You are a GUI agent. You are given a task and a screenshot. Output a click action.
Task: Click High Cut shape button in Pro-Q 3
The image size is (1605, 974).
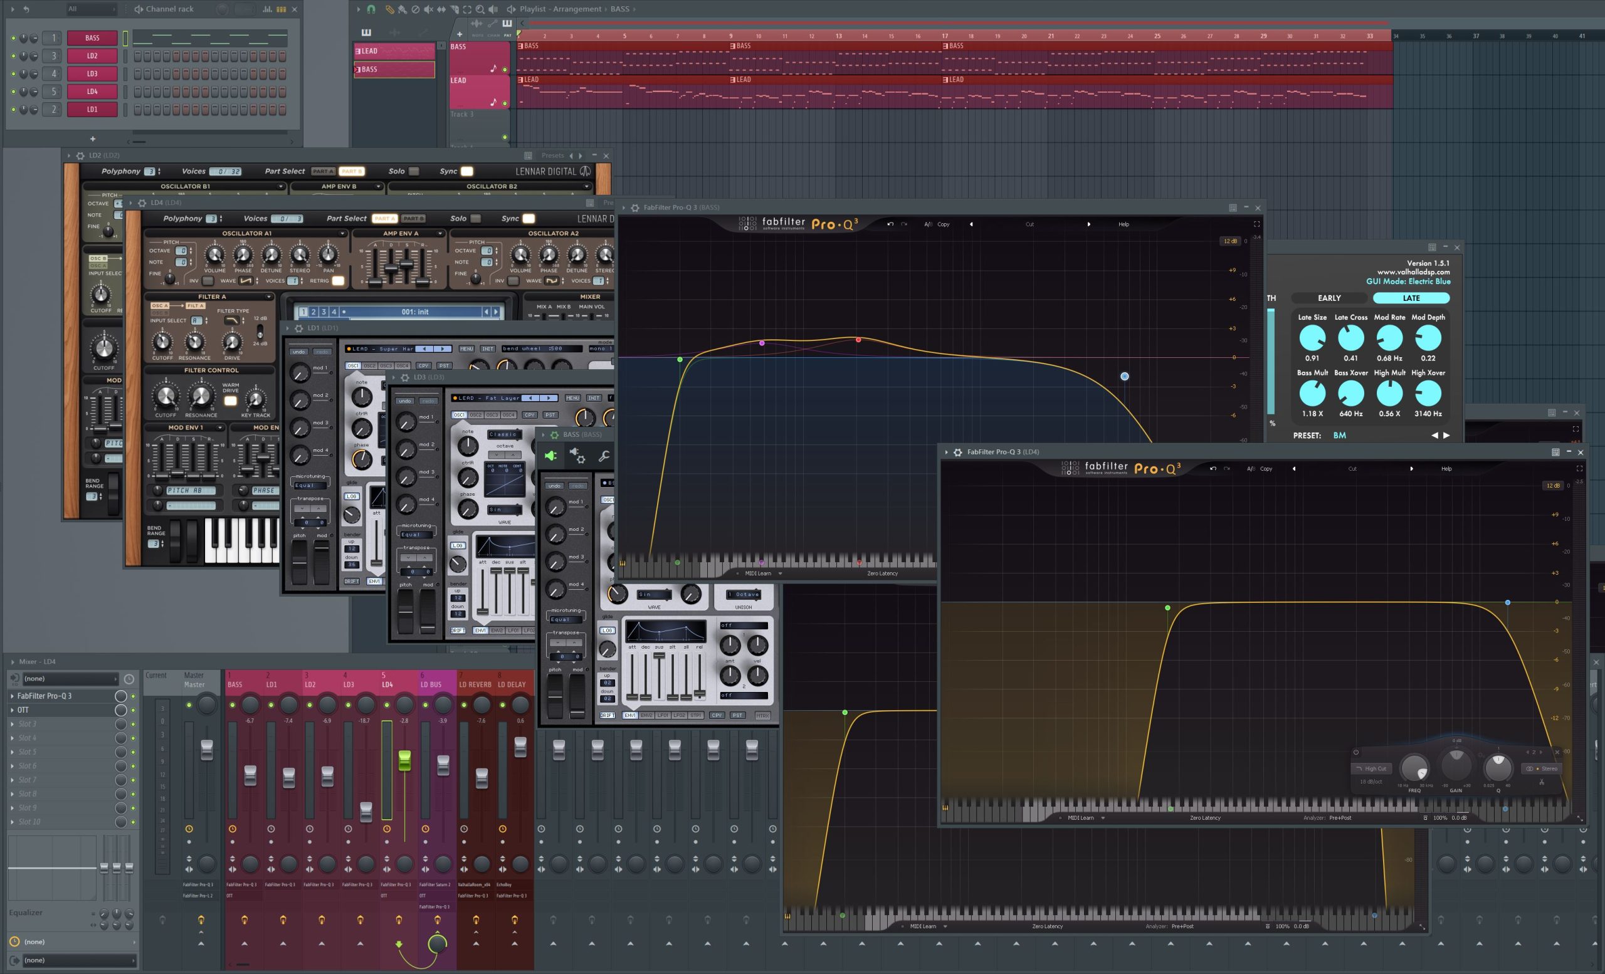click(1371, 768)
